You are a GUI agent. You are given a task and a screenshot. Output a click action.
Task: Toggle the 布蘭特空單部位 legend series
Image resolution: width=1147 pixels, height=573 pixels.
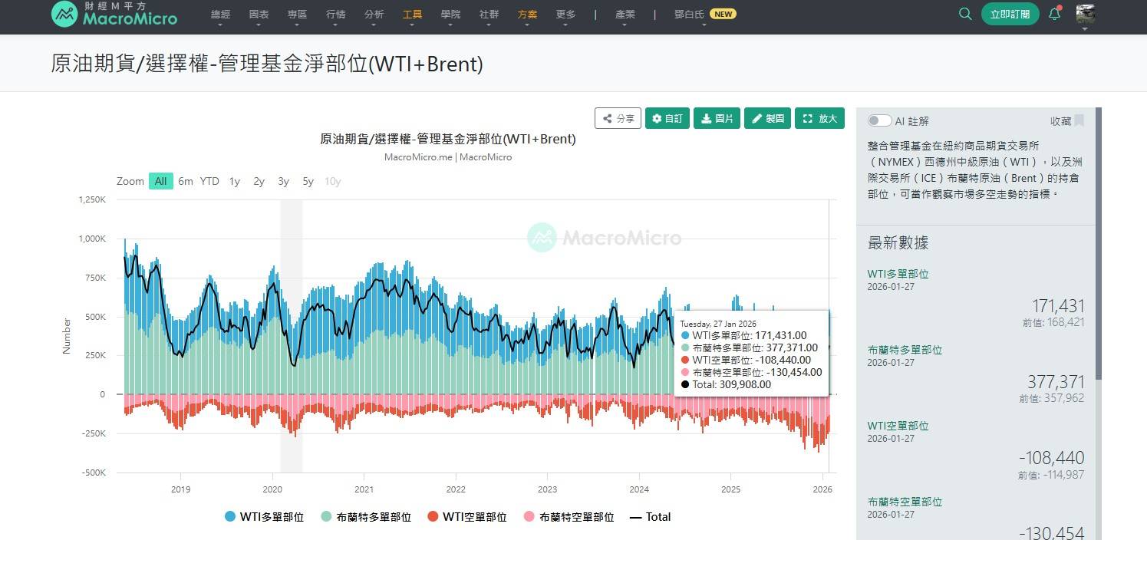point(569,517)
